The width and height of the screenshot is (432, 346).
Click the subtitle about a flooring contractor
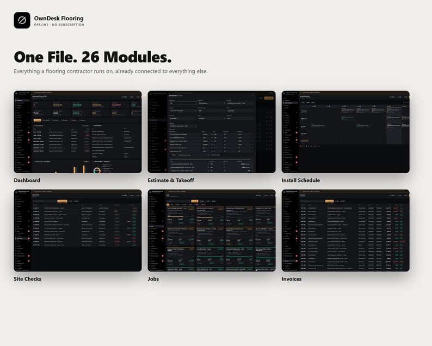111,71
